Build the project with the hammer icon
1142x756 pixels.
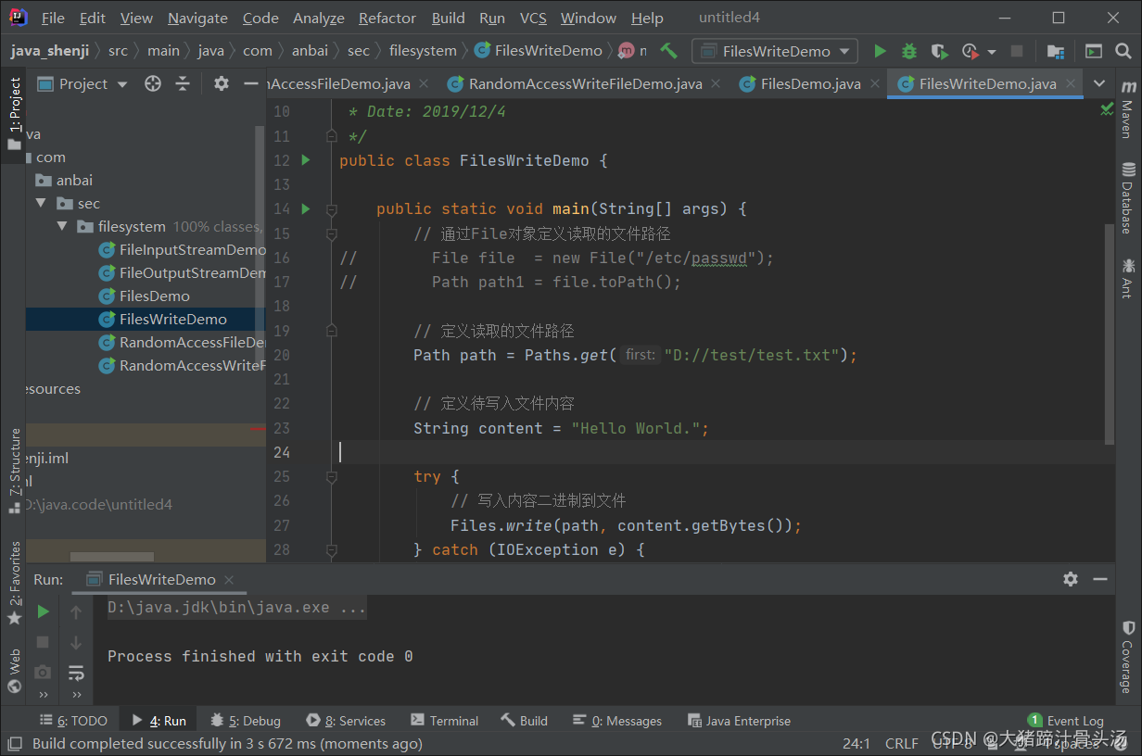[x=668, y=51]
